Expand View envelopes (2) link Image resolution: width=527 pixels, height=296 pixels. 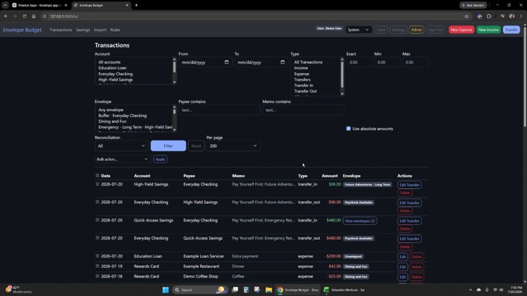point(360,221)
